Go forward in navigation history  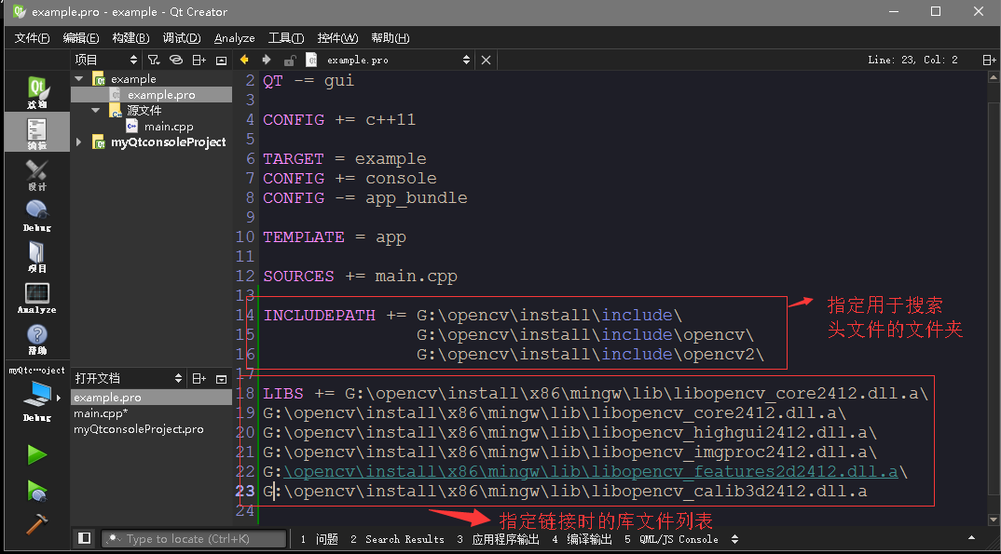267,60
